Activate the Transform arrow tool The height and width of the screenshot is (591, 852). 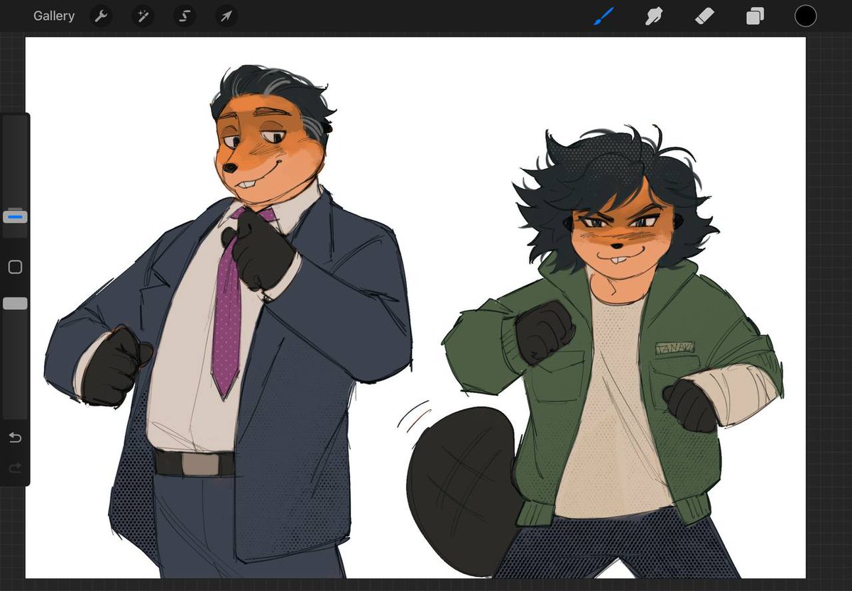tap(226, 16)
